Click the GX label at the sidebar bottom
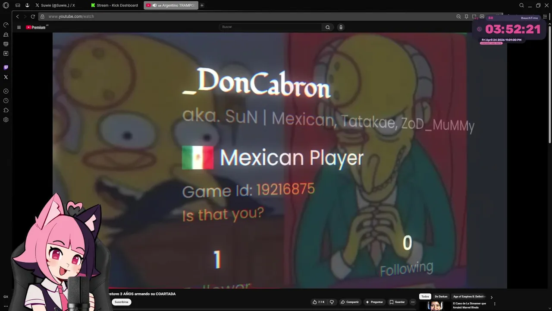Image resolution: width=552 pixels, height=311 pixels. click(x=6, y=297)
